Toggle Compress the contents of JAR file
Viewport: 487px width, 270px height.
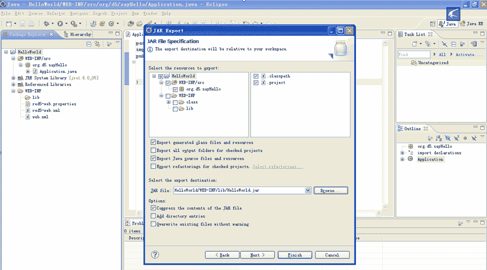[x=153, y=208]
